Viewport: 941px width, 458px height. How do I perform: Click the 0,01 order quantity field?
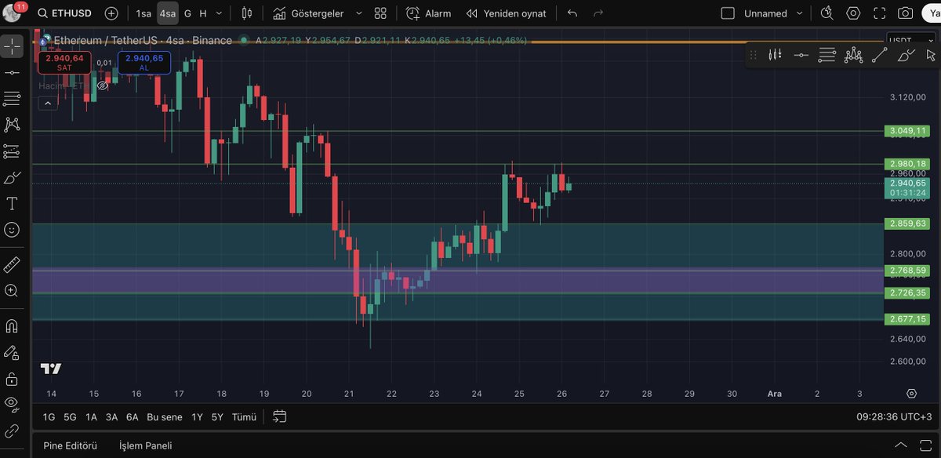[x=104, y=63]
